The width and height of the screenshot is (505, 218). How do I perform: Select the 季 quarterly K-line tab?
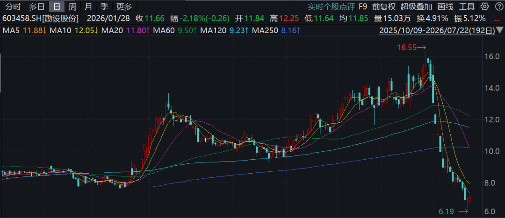click(x=104, y=6)
